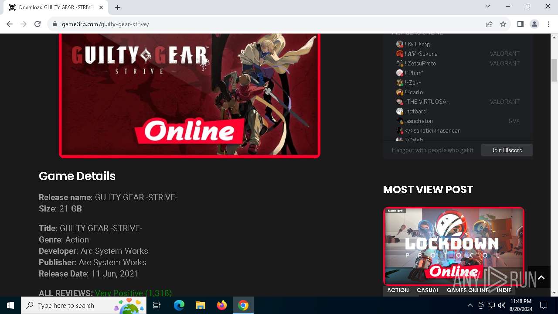Select Discord member ! ZetsuPreto
The image size is (558, 314).
[x=416, y=63]
